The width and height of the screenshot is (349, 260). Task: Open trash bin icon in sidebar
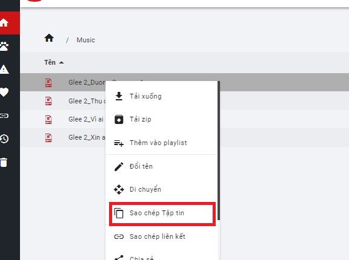tap(4, 162)
